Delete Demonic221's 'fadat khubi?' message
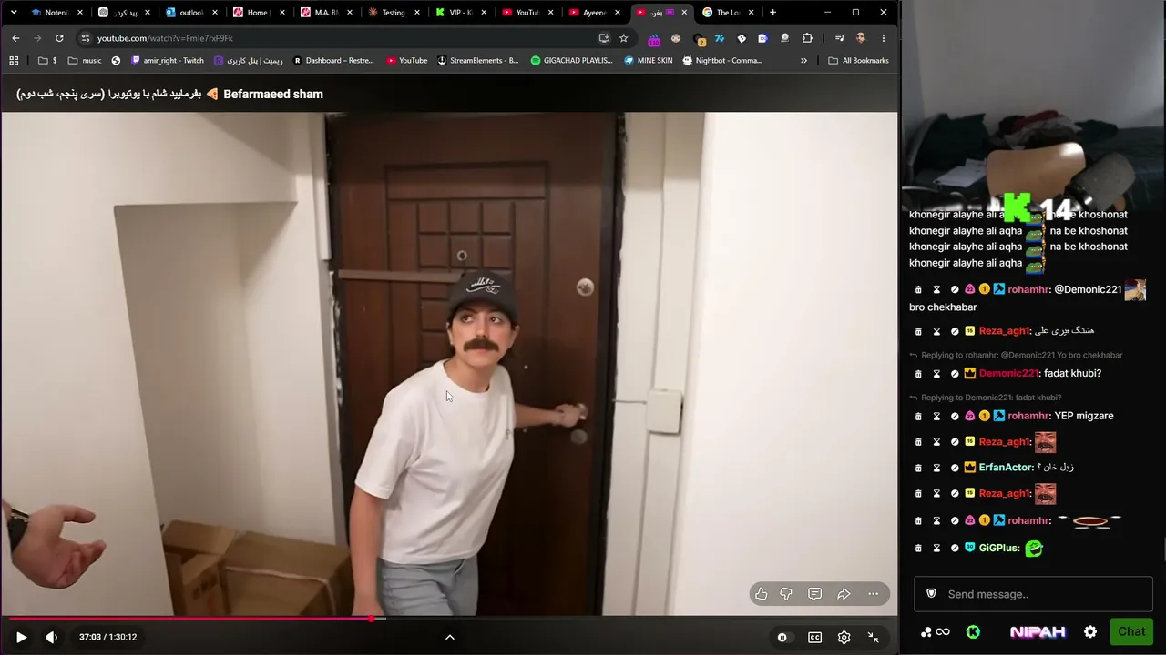 (918, 374)
